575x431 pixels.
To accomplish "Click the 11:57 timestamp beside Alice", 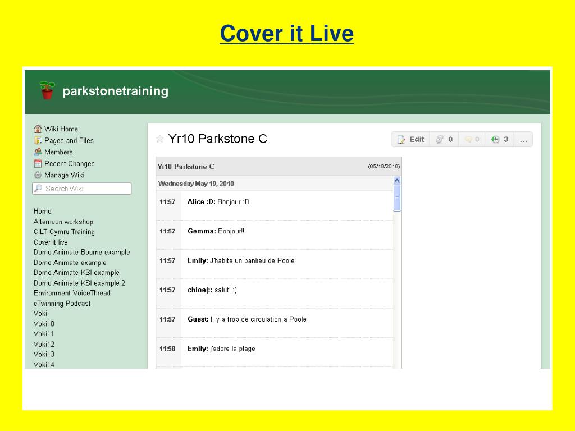I will point(167,202).
